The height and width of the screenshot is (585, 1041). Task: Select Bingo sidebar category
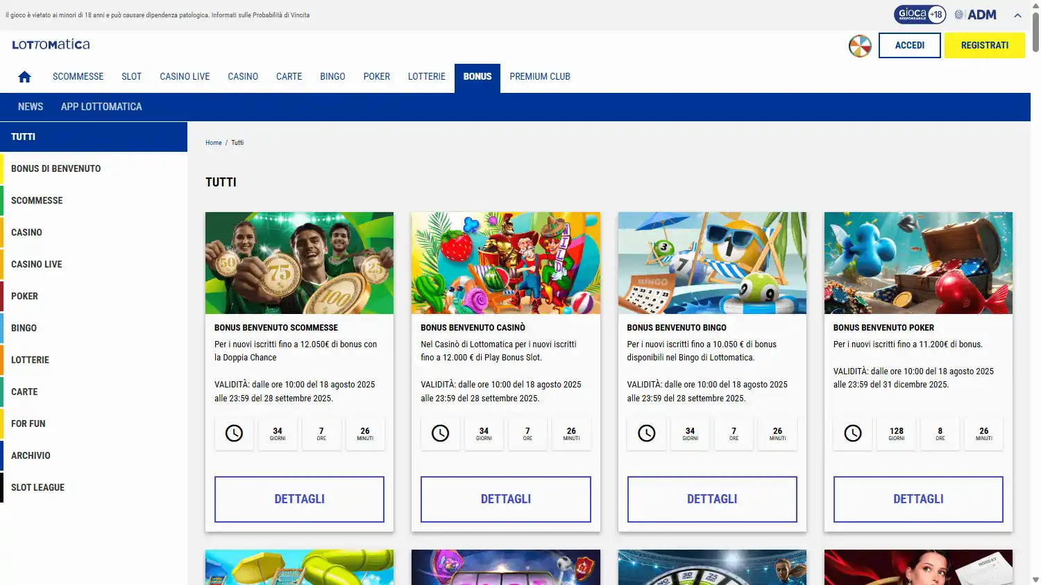click(x=94, y=329)
